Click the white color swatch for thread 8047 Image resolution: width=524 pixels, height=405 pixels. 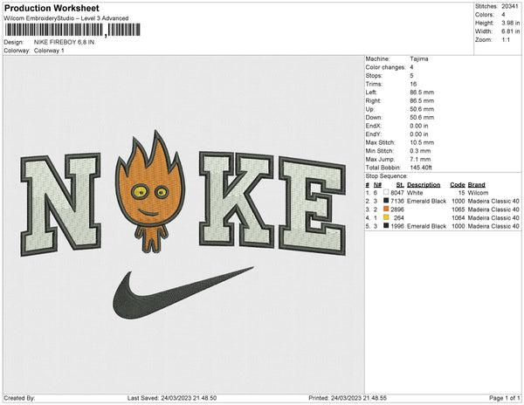386,192
